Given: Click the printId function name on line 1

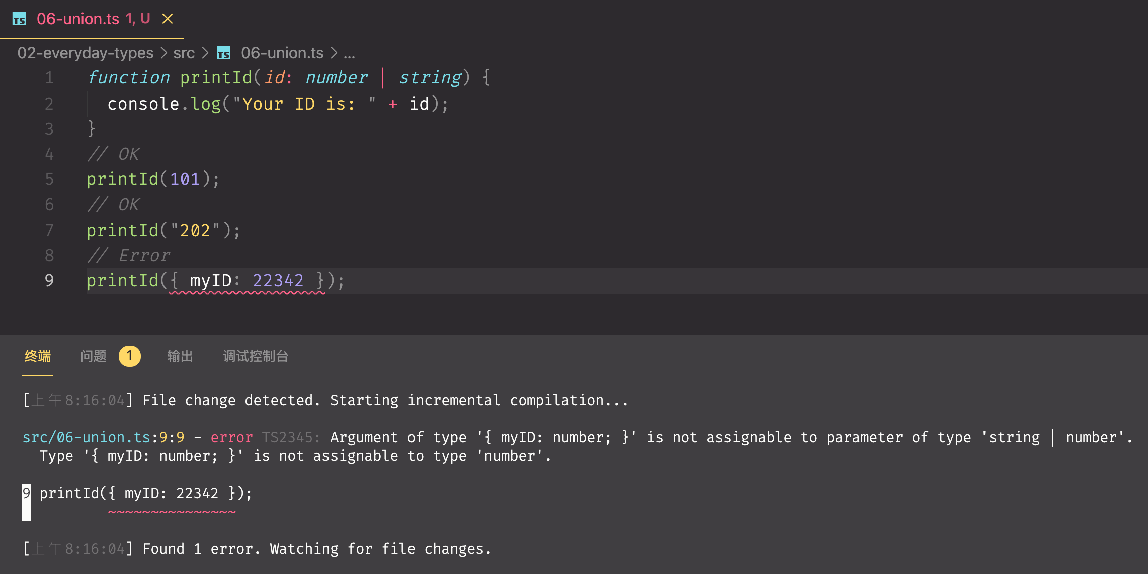Looking at the screenshot, I should (x=216, y=78).
